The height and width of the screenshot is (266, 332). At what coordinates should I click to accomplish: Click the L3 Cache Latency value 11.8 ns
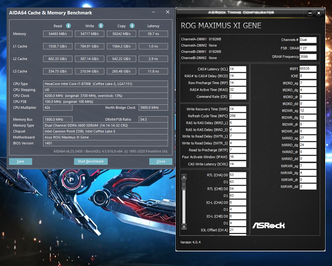click(153, 71)
